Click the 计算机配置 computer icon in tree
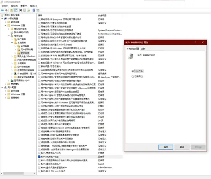 (6, 18)
